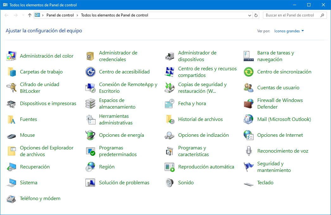The width and height of the screenshot is (331, 215).
Task: Open Cifrado de unidad BitLocker
Action: click(x=39, y=87)
